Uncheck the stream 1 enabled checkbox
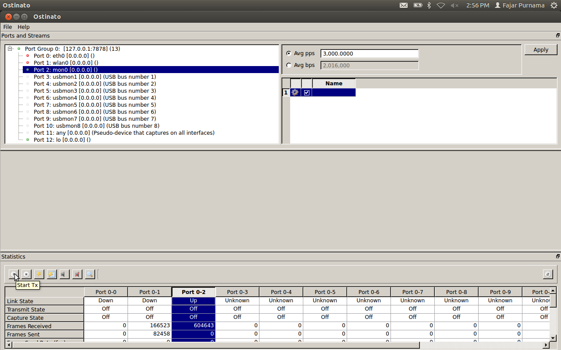 pyautogui.click(x=307, y=93)
